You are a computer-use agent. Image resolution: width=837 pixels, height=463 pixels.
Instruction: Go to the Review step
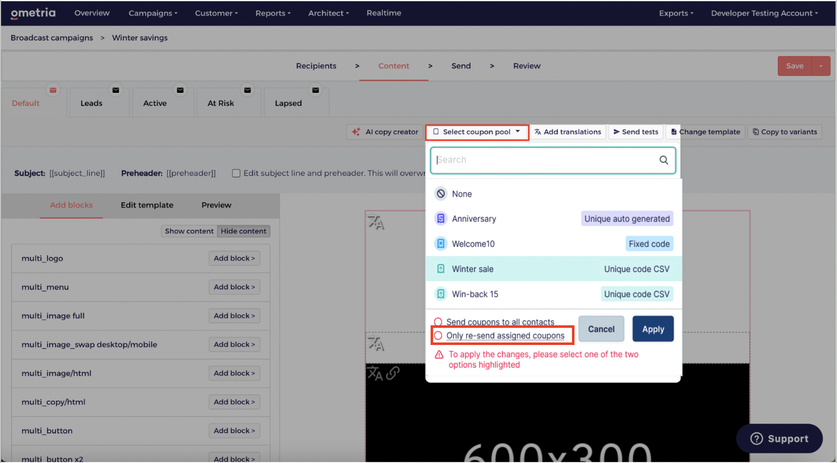(527, 66)
